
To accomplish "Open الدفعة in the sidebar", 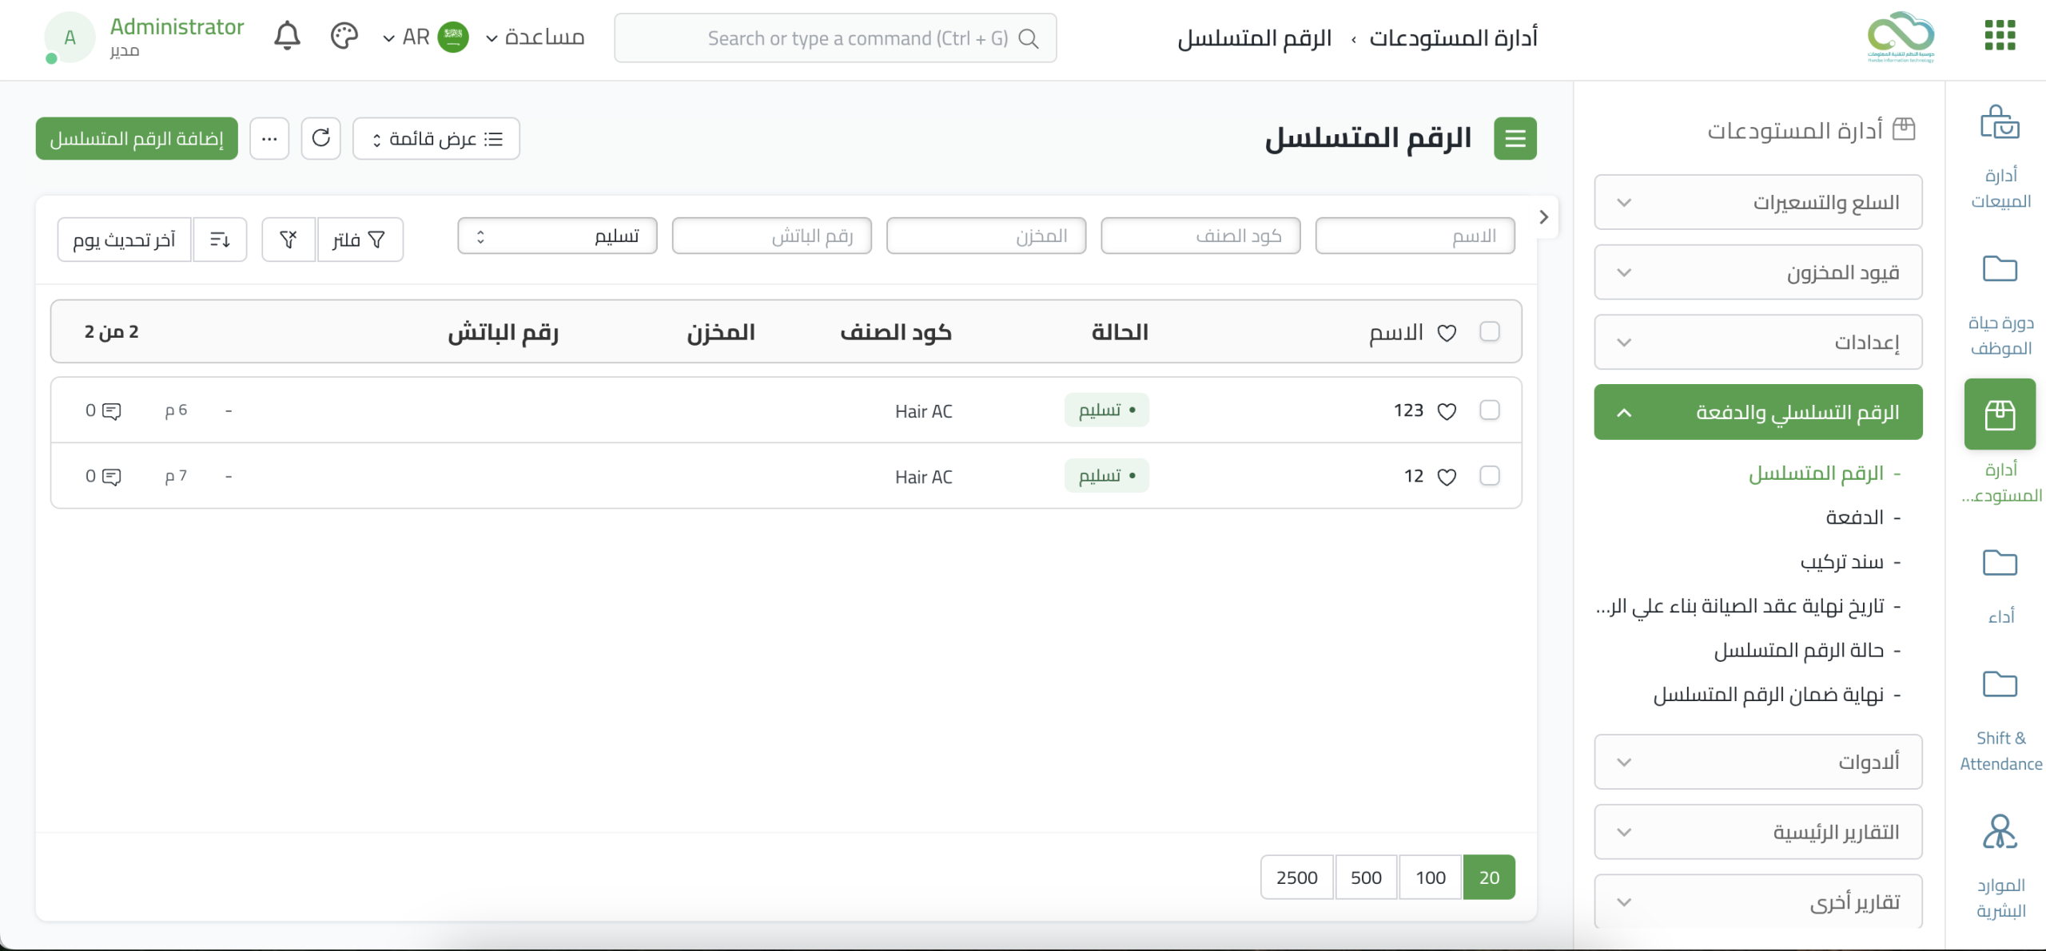I will coord(1853,517).
